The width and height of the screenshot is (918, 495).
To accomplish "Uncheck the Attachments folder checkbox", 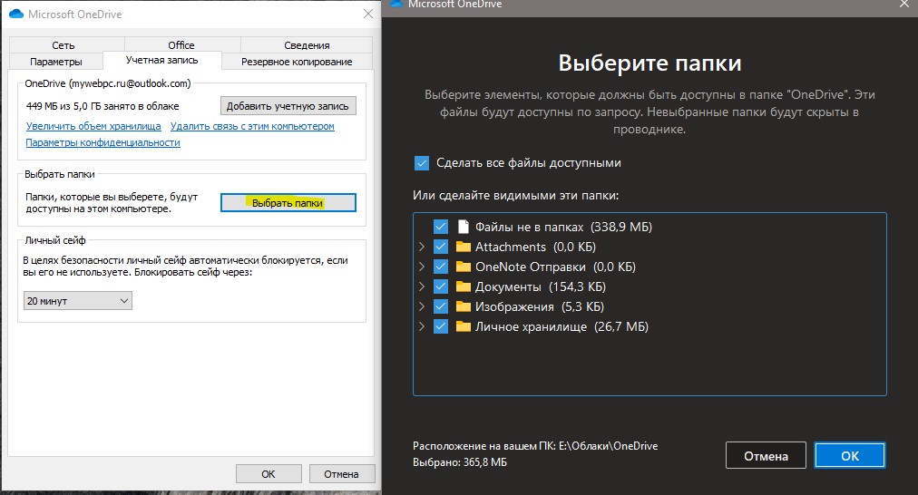I will [x=441, y=247].
